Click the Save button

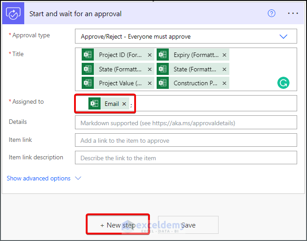pyautogui.click(x=188, y=225)
